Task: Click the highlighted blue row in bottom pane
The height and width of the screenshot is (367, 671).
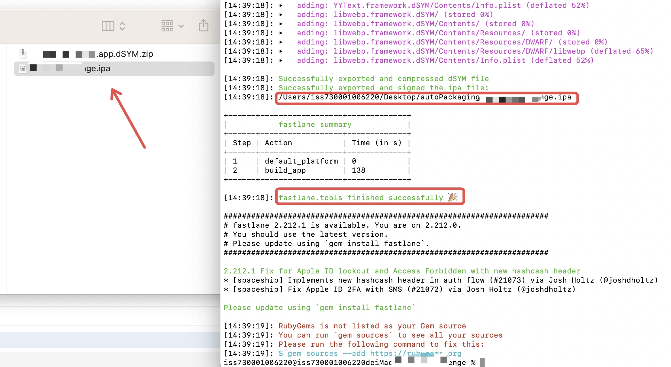Action: (x=110, y=340)
